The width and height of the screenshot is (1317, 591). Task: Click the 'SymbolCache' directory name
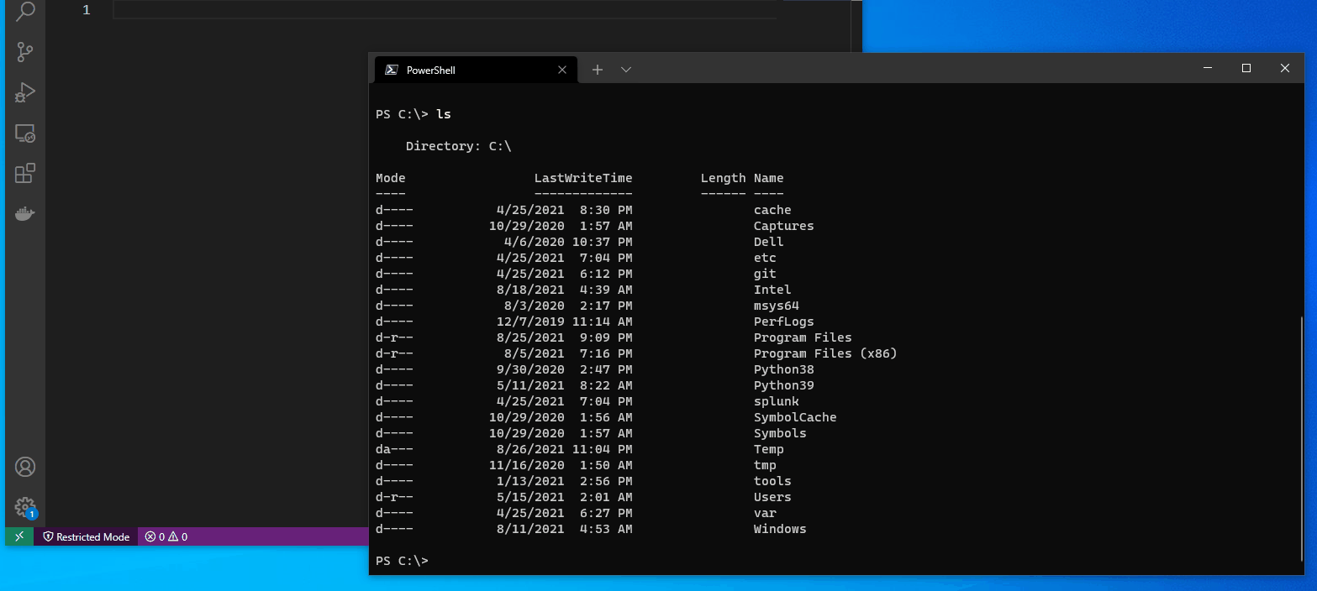click(x=795, y=417)
